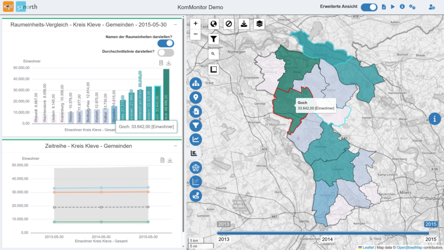Open the layers stack control on map
Viewport: 444px width, 250px height.
(259, 24)
